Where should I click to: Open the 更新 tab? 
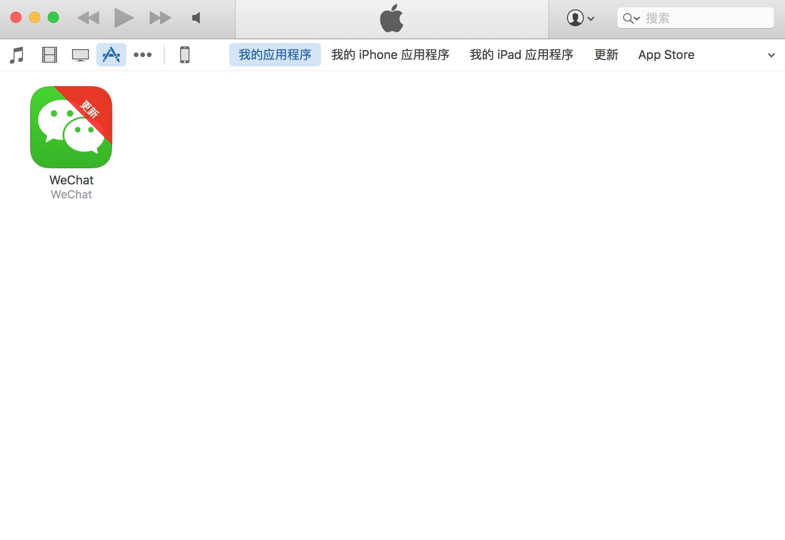click(x=606, y=55)
